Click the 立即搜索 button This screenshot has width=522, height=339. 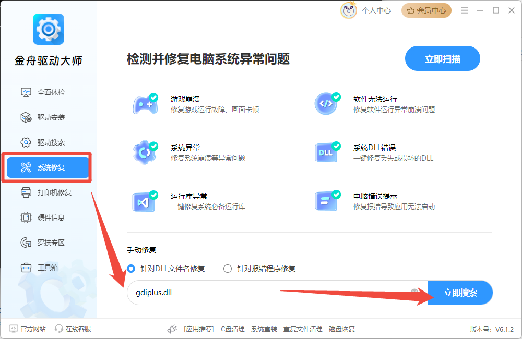pos(460,293)
